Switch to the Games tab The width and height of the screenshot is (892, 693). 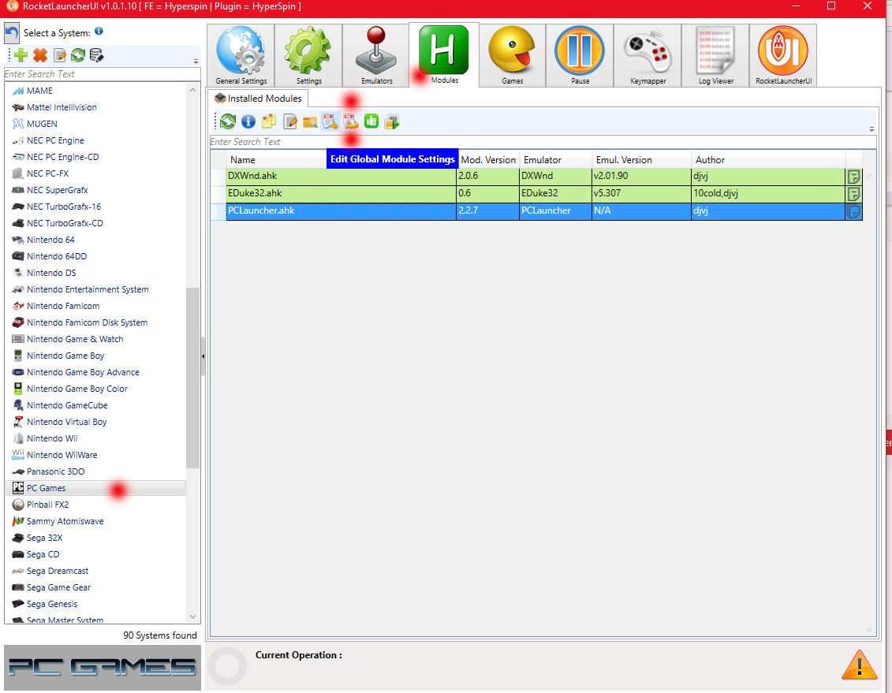pyautogui.click(x=512, y=55)
